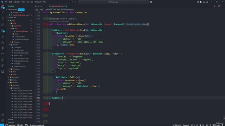Viewport: 225px width, 126px height.
Task: Go back with the navigation arrow
Action: pyautogui.click(x=72, y=2)
